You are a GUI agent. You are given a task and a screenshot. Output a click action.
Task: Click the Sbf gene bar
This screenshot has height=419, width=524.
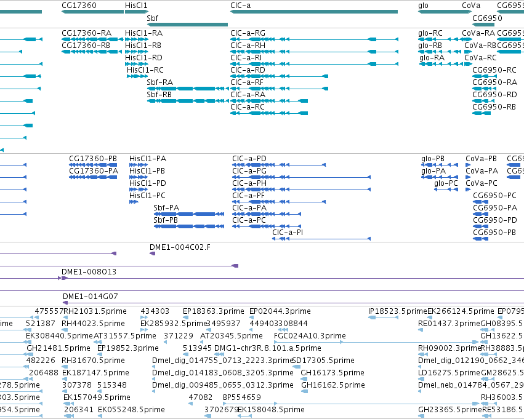187,25
